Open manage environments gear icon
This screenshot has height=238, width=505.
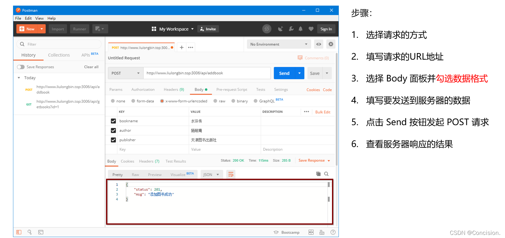(331, 44)
